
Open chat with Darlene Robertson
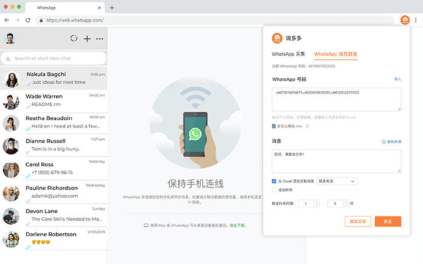(53, 239)
